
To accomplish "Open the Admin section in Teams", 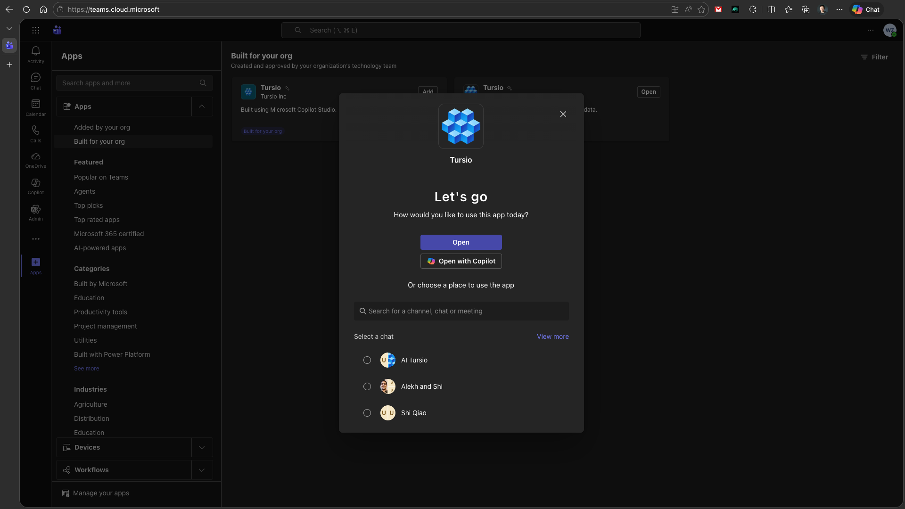I will coord(36,213).
